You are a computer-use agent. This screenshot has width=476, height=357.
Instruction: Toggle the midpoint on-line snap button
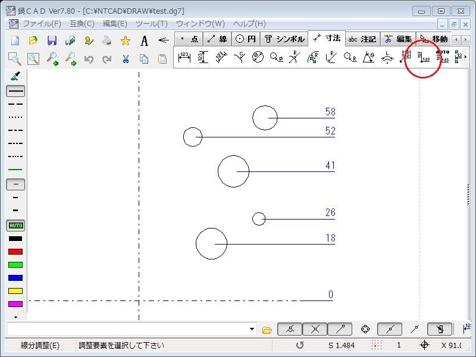coord(390,329)
